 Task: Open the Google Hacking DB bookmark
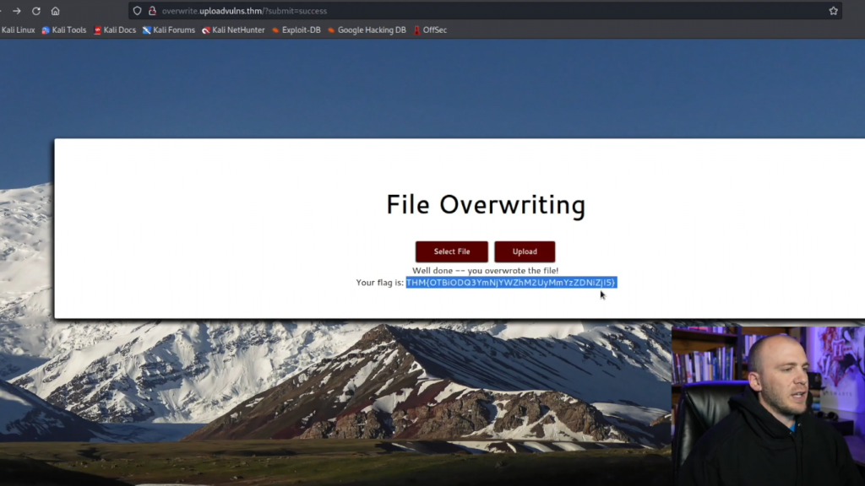[367, 30]
